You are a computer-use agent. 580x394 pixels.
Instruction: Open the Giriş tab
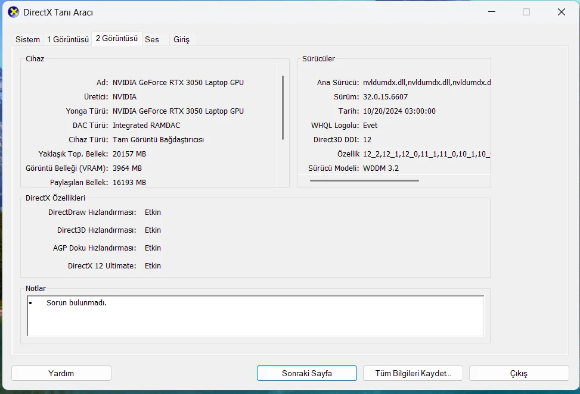(x=182, y=39)
